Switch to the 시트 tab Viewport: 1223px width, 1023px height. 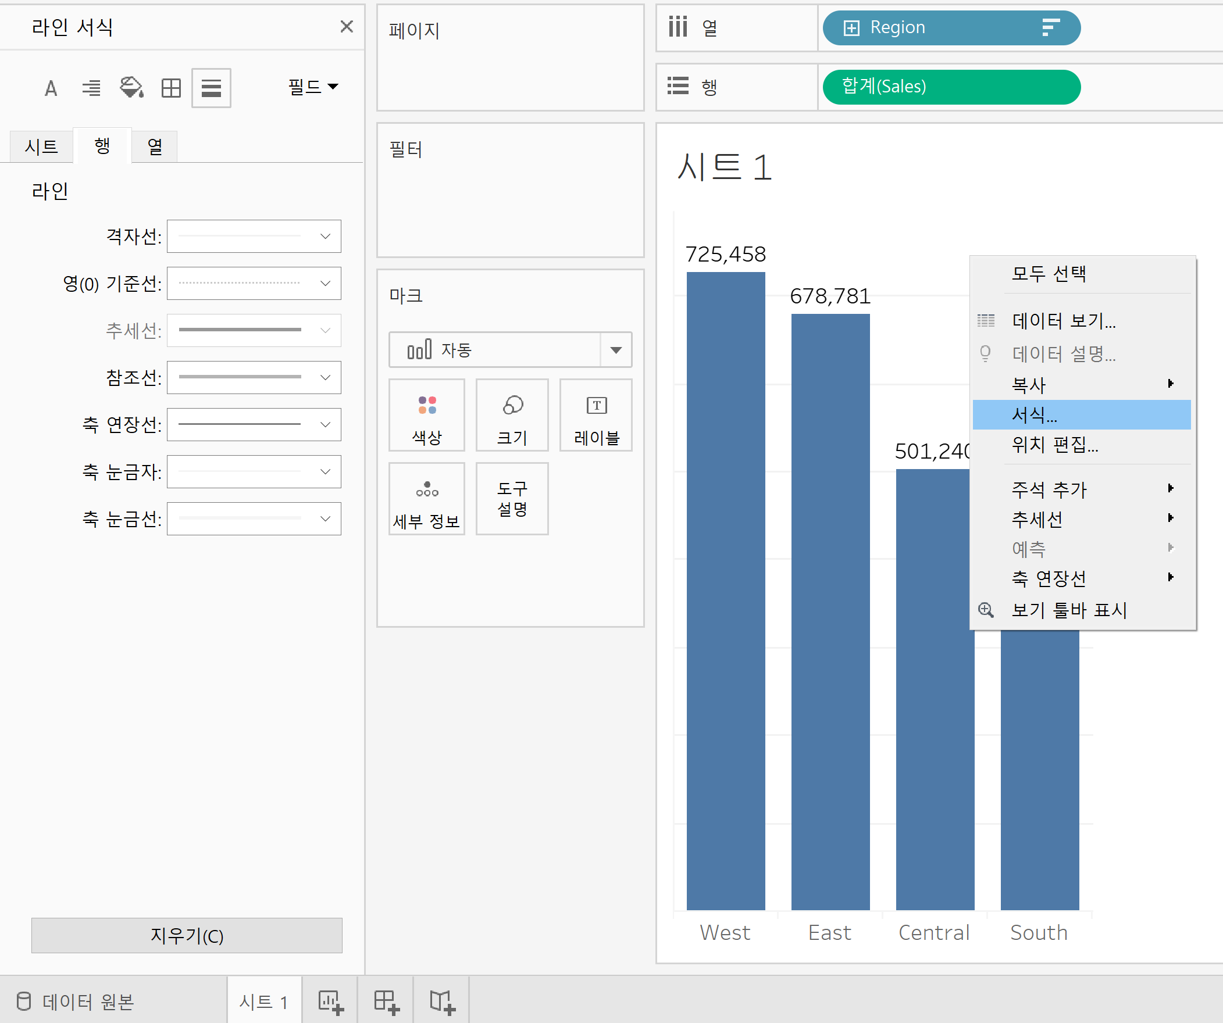click(x=41, y=146)
